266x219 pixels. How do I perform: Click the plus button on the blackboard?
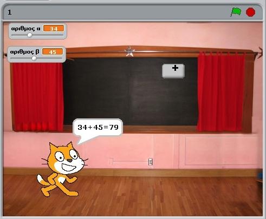173,71
